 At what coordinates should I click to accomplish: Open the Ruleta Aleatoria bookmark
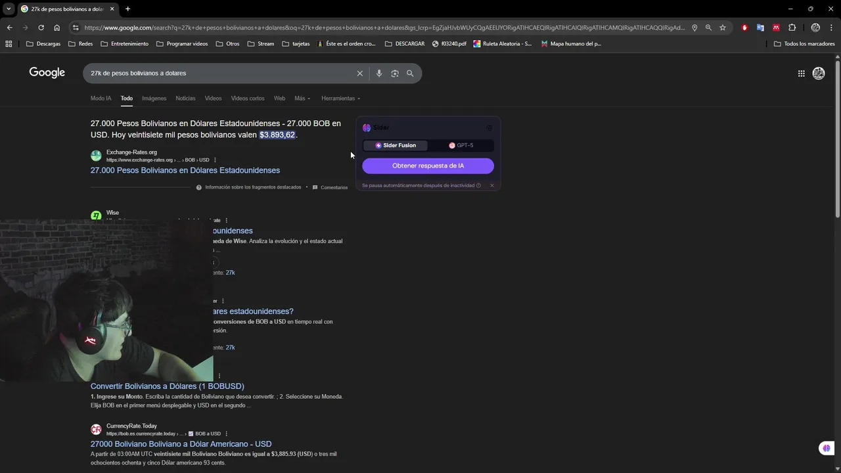[503, 44]
